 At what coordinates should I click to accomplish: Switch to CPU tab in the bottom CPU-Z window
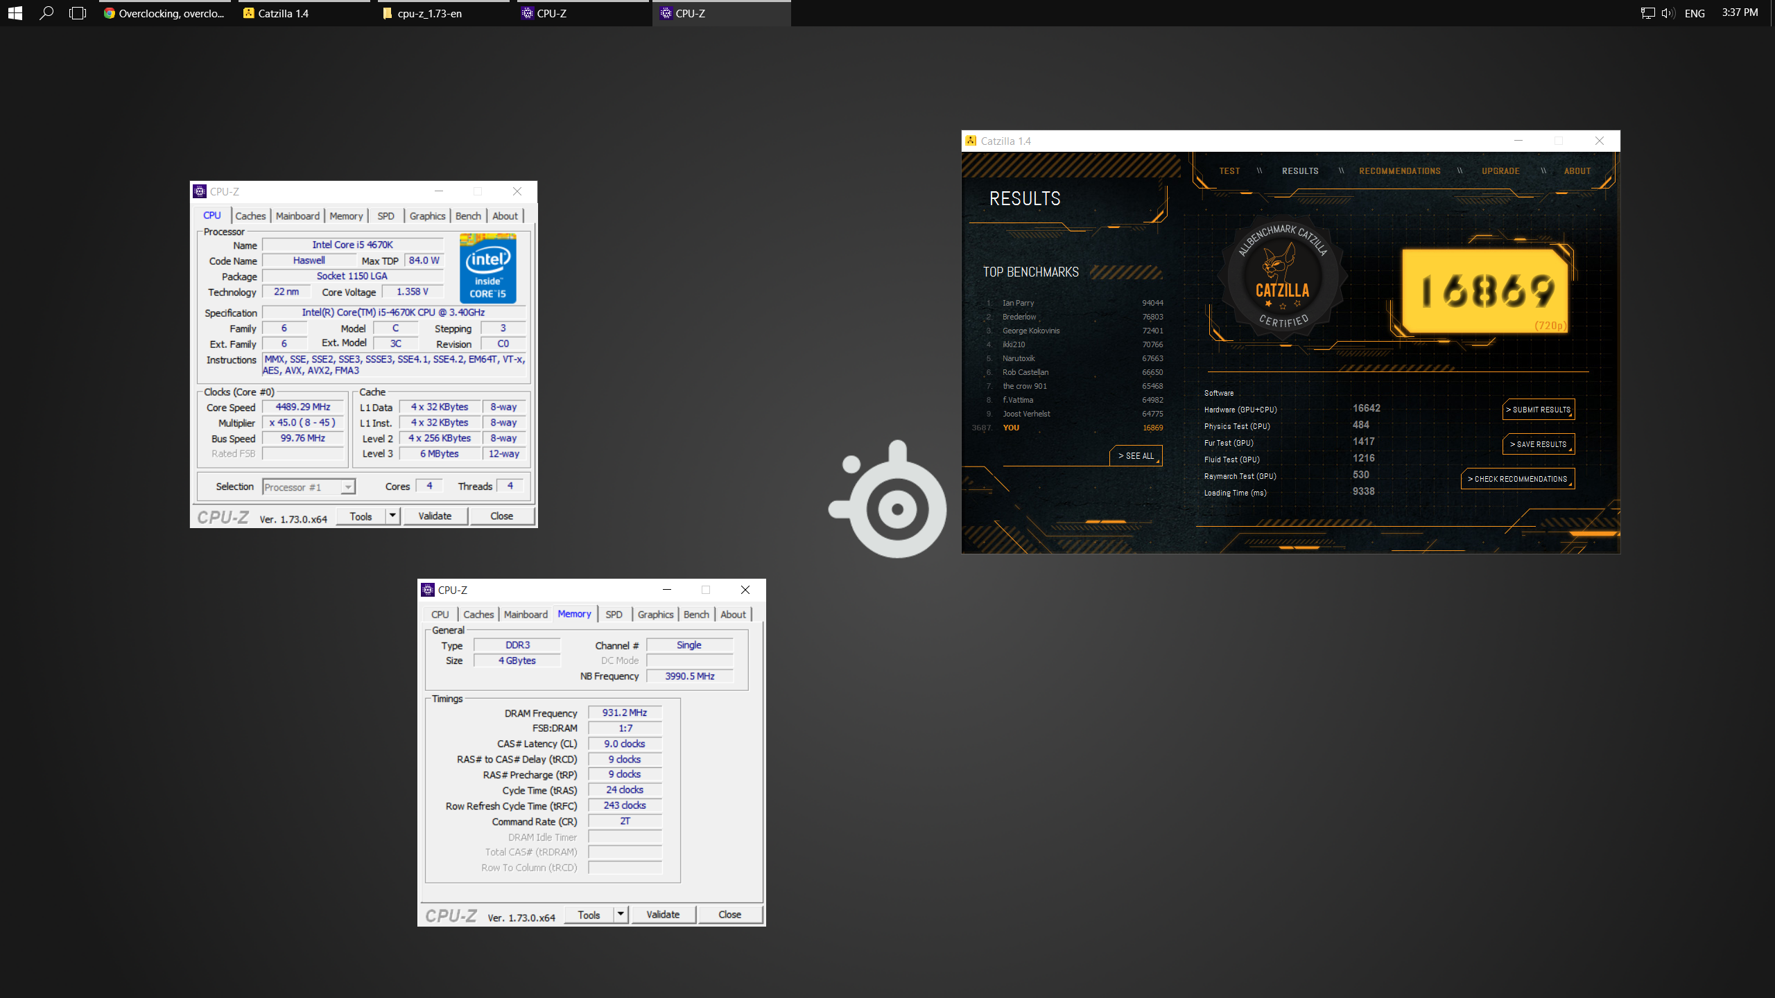[x=440, y=614]
